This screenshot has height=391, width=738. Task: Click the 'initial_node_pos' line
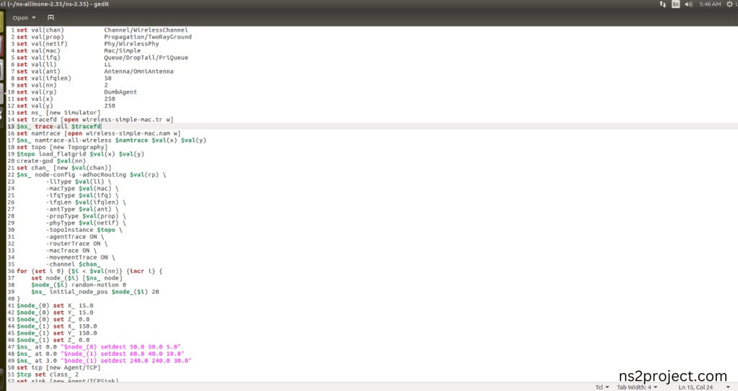point(95,292)
